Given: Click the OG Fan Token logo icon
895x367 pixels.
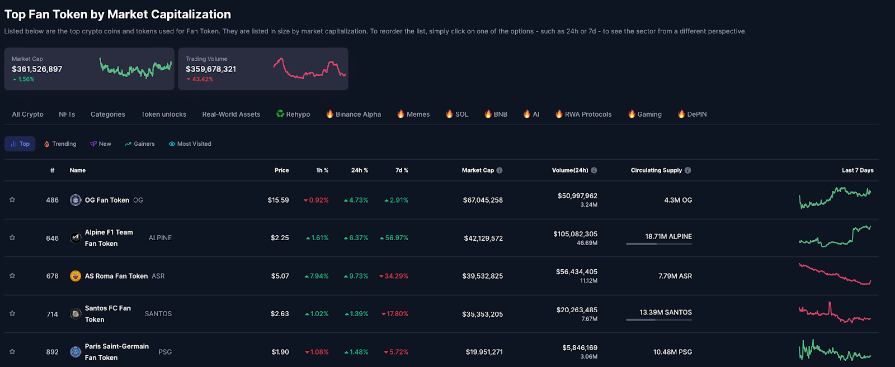Looking at the screenshot, I should point(76,200).
